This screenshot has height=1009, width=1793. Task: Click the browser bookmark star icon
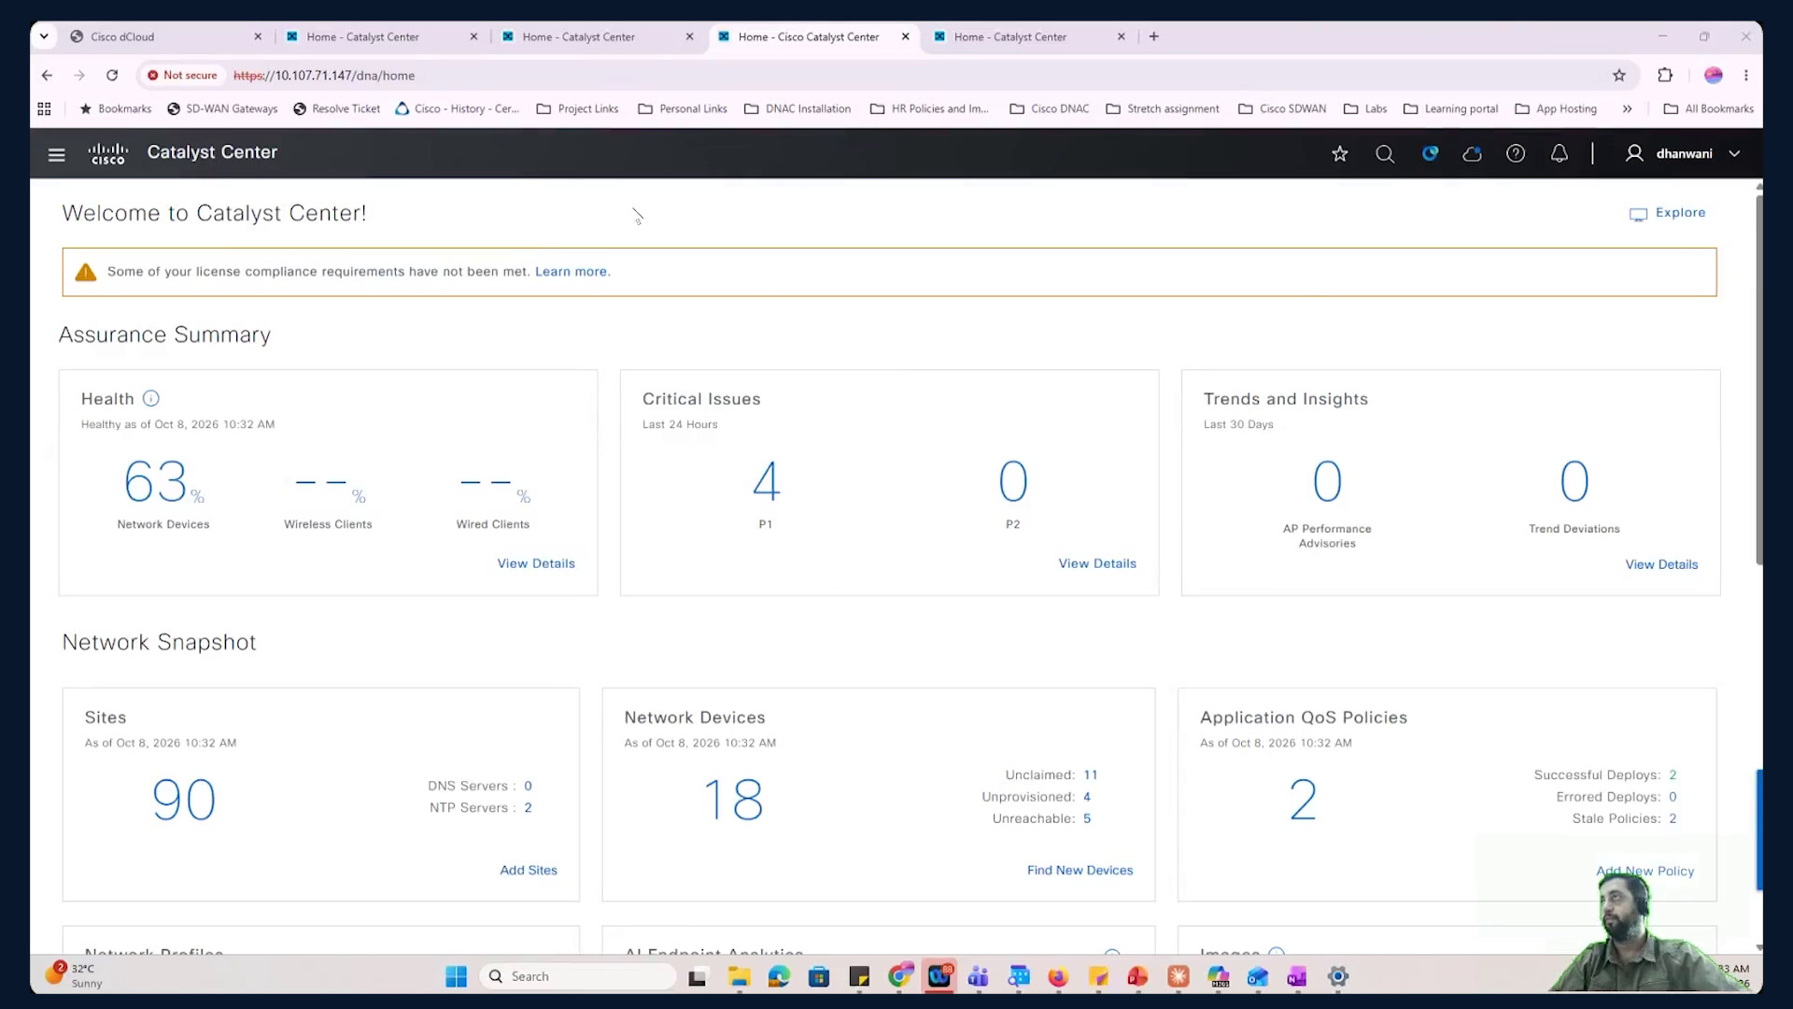[1619, 76]
